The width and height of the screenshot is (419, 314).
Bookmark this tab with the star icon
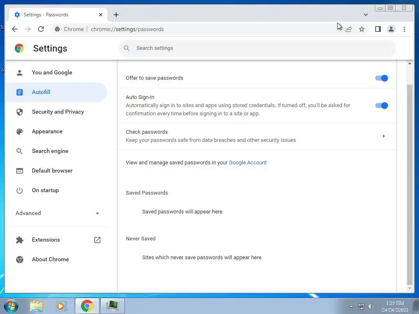click(x=362, y=29)
